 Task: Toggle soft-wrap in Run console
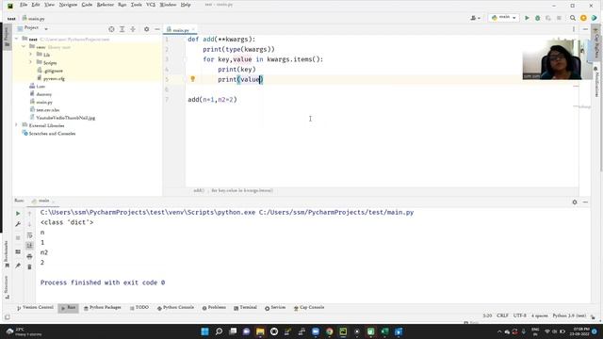[x=29, y=234]
